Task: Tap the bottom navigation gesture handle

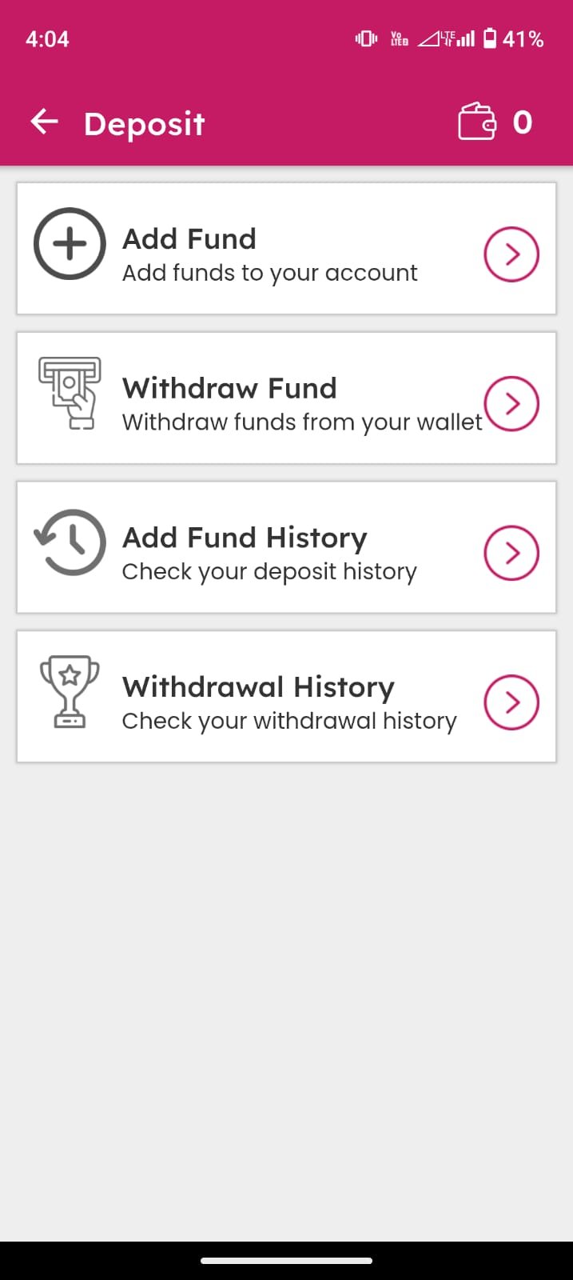Action: (286, 1261)
